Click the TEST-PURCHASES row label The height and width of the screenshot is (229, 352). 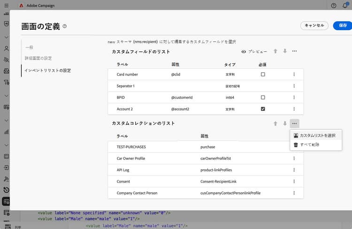131,147
